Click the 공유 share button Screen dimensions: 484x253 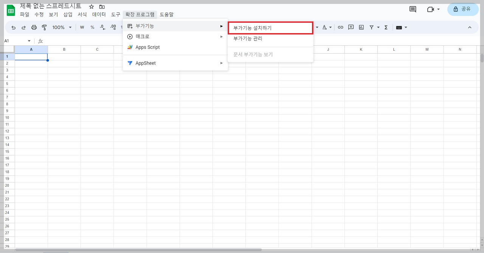(463, 9)
